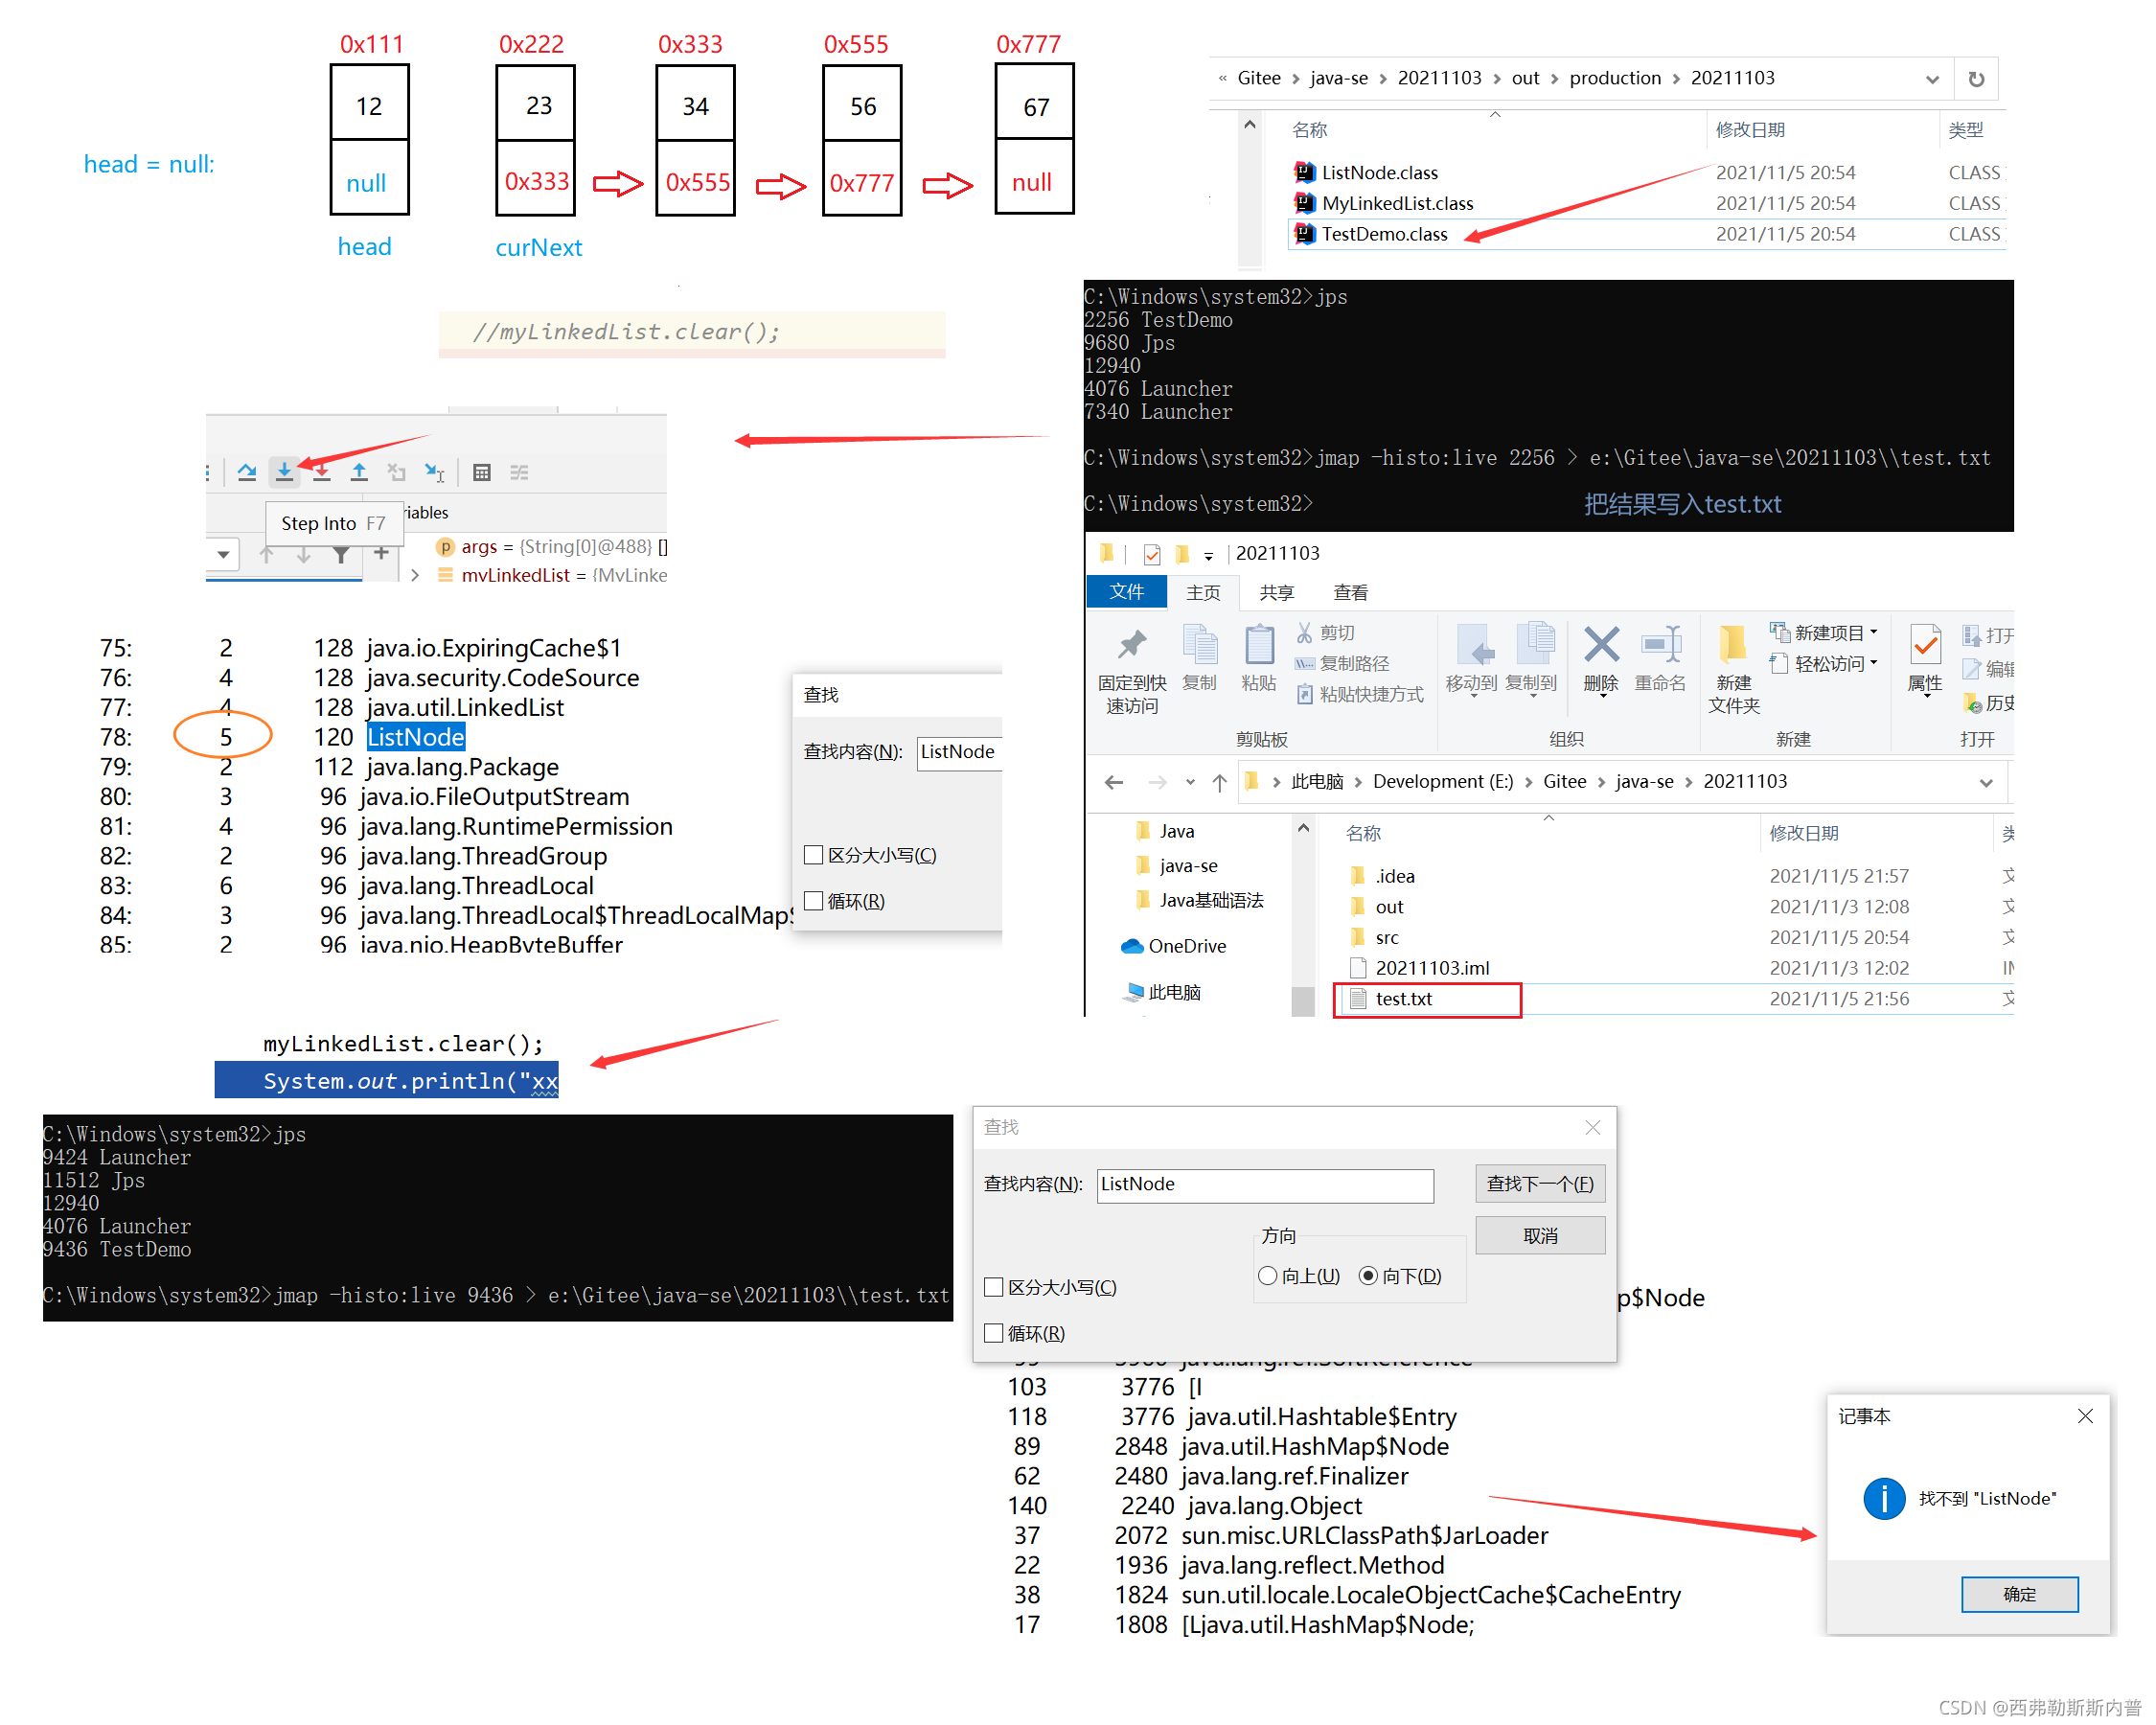Select the ListNode.class file
Image resolution: width=2156 pixels, height=1725 pixels.
click(1380, 173)
